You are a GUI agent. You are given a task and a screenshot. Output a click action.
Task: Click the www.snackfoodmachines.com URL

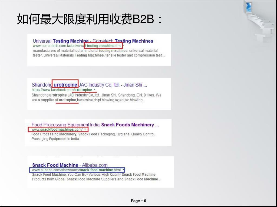[57, 130]
